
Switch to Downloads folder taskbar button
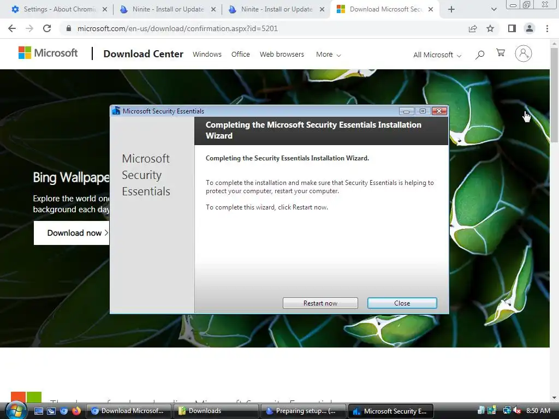click(x=216, y=411)
